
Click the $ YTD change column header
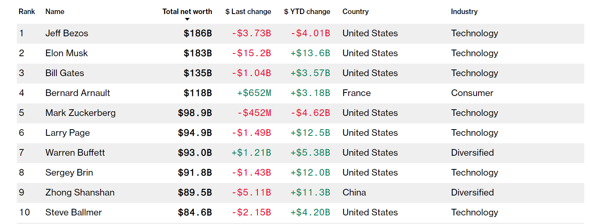coord(307,12)
